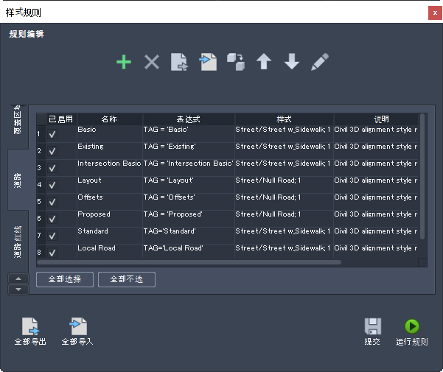Select the name cell 'Standard'

110,236
